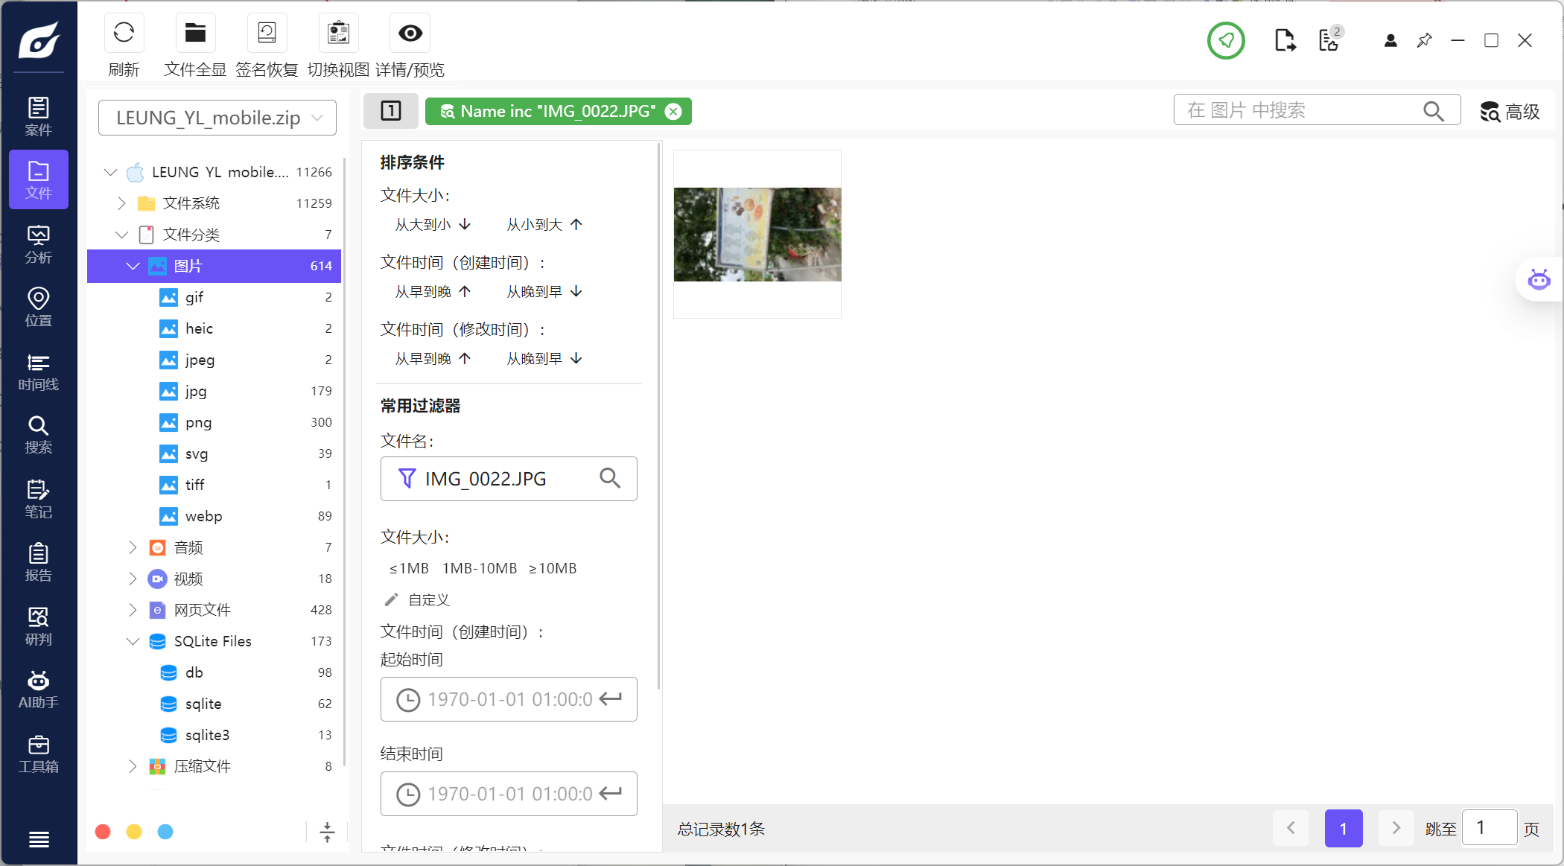This screenshot has height=866, width=1564.
Task: Click the switch view (切换视图) icon
Action: coord(338,34)
